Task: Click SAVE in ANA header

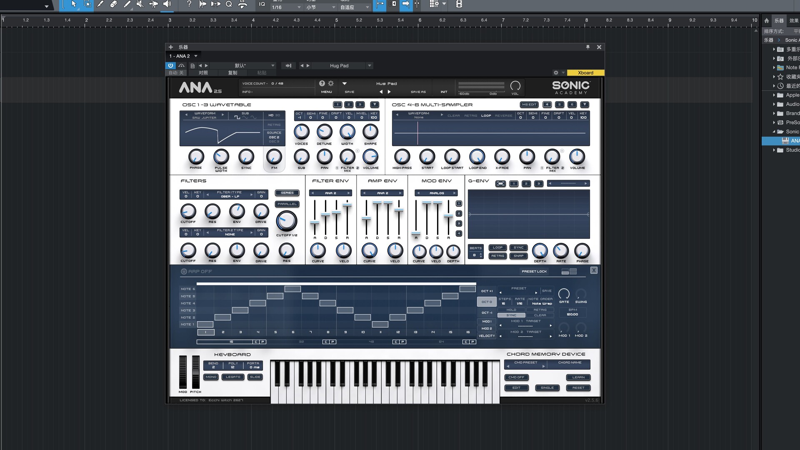Action: point(350,92)
